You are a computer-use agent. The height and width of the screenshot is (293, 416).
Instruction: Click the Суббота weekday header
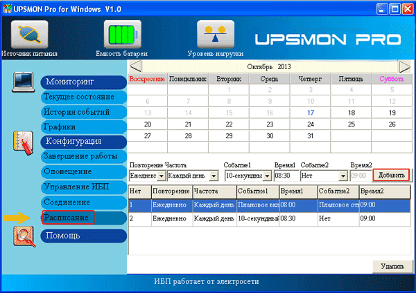[392, 79]
